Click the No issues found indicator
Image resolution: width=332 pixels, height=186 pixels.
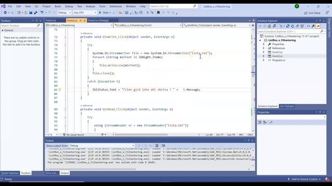pos(73,134)
